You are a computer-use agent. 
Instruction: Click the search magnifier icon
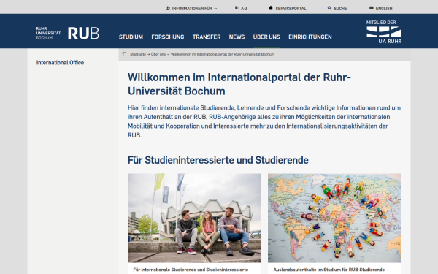tap(329, 8)
